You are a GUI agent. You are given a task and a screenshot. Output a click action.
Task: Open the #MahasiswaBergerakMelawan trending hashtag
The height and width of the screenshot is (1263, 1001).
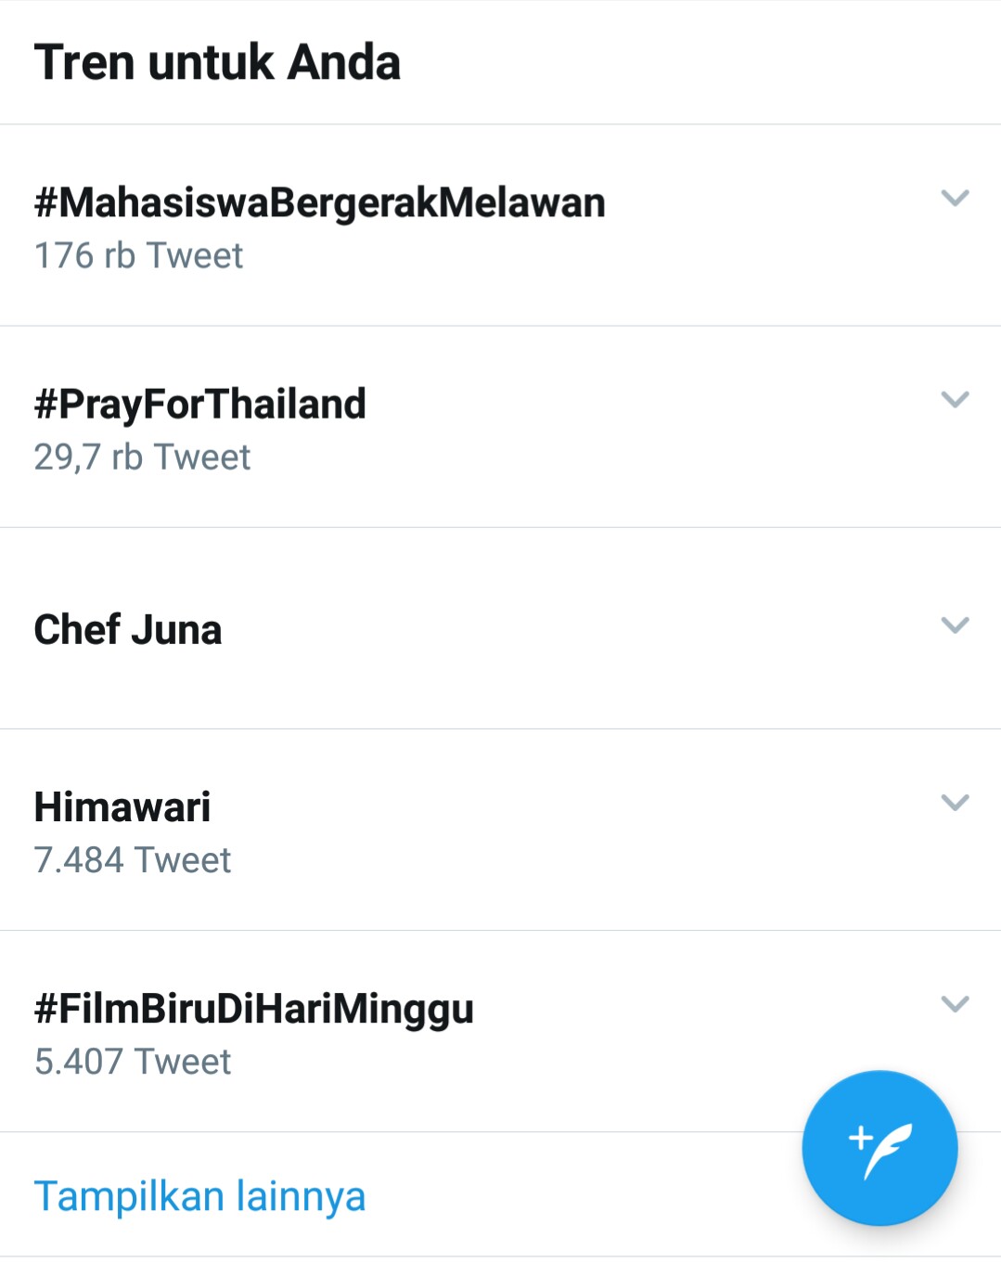(319, 202)
